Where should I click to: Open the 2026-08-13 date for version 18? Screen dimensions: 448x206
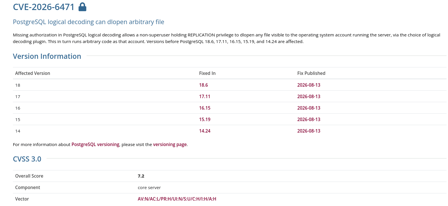pyautogui.click(x=309, y=85)
